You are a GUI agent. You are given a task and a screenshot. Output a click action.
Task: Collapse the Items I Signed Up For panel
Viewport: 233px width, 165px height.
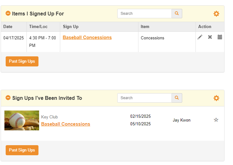[x=8, y=14]
